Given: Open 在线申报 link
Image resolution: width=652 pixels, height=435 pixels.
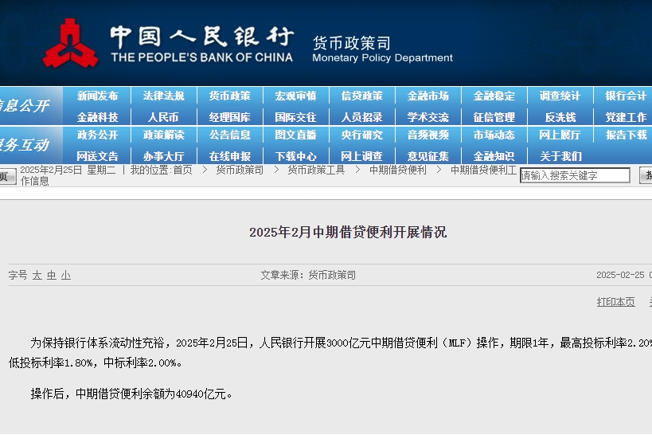Looking at the screenshot, I should [229, 156].
